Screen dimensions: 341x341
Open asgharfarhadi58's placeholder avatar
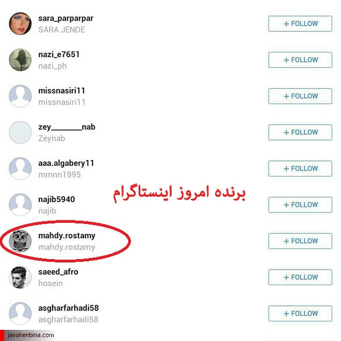coord(20,313)
